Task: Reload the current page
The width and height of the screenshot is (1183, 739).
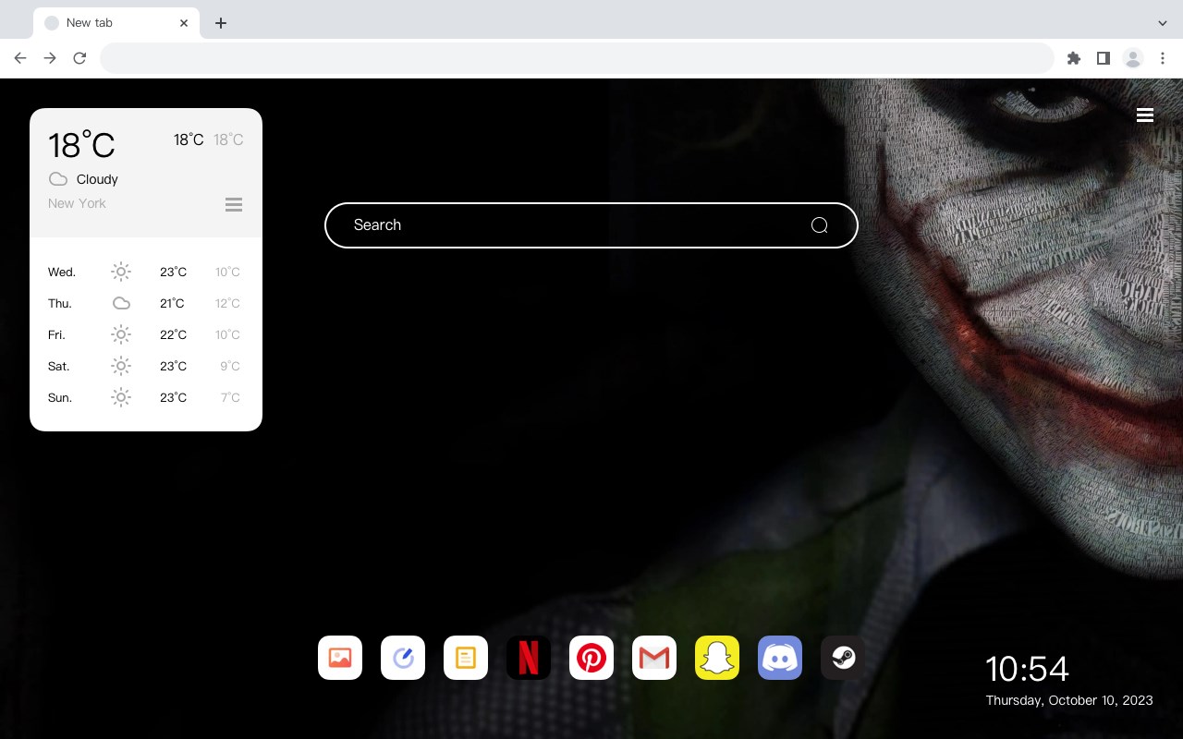Action: click(x=79, y=58)
